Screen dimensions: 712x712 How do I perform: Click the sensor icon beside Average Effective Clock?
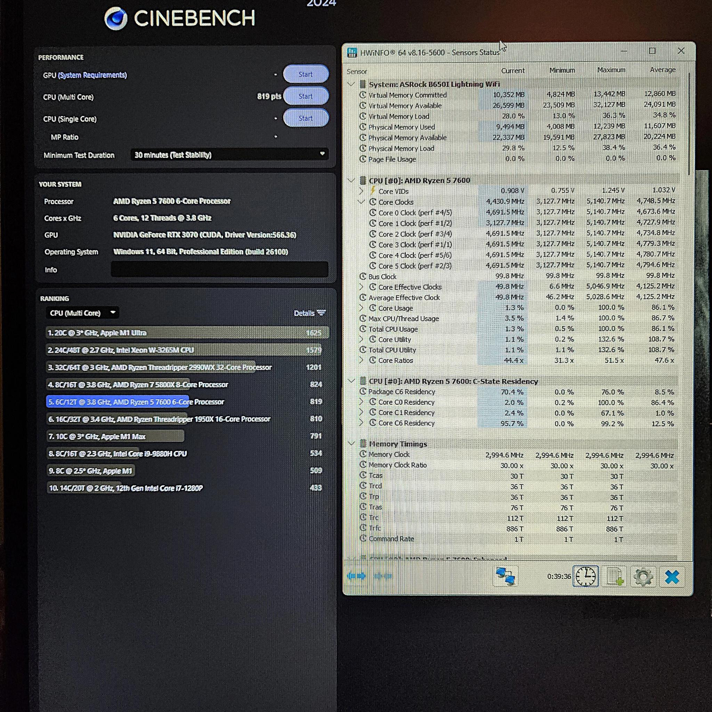[x=363, y=297]
